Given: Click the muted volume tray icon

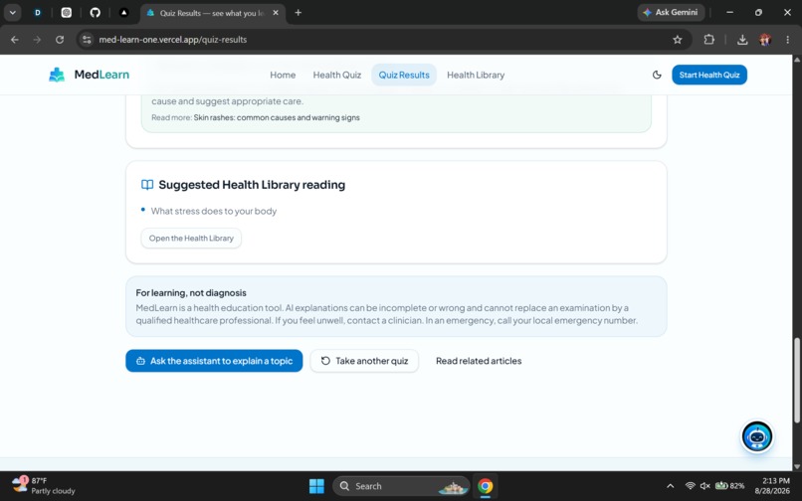Looking at the screenshot, I should [705, 486].
